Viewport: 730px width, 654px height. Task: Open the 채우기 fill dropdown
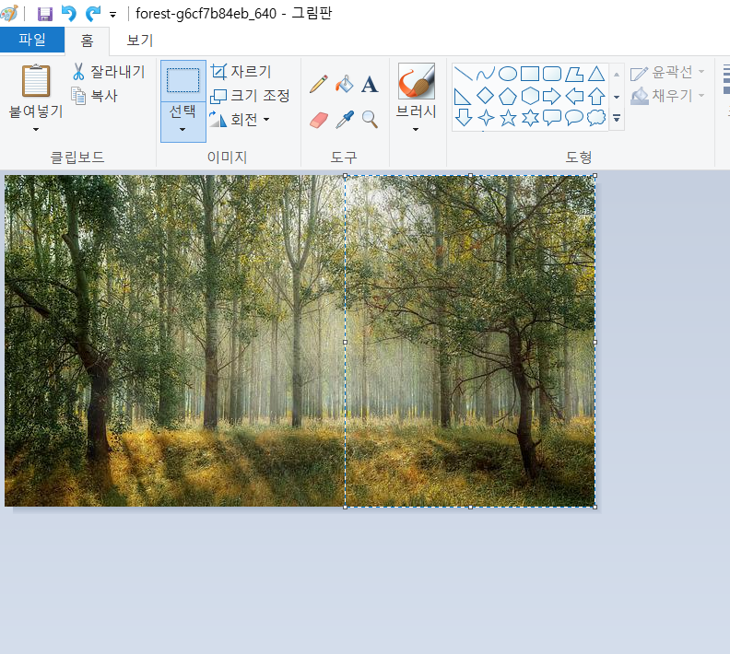pyautogui.click(x=667, y=96)
